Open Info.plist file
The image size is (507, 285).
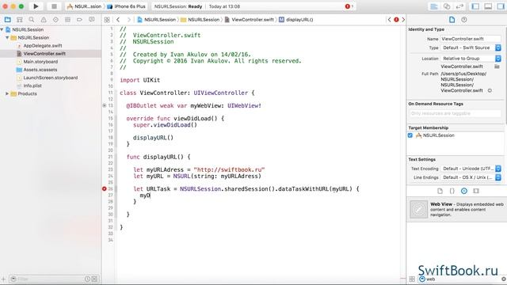click(32, 85)
